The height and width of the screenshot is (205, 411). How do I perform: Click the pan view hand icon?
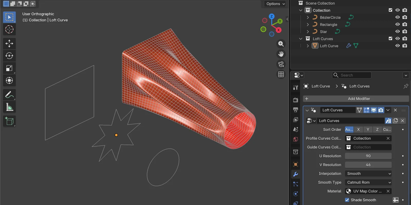281,54
